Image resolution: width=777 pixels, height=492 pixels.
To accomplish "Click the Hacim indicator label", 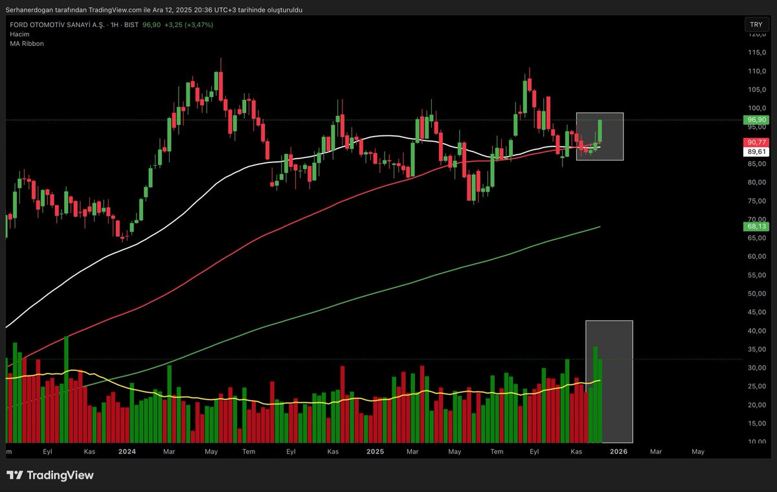I will pyautogui.click(x=19, y=34).
